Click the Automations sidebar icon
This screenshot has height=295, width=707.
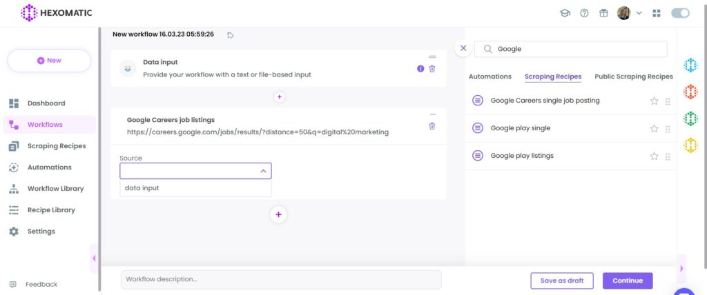point(14,167)
